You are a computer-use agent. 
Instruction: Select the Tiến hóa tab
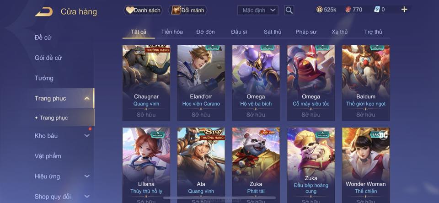pyautogui.click(x=172, y=32)
